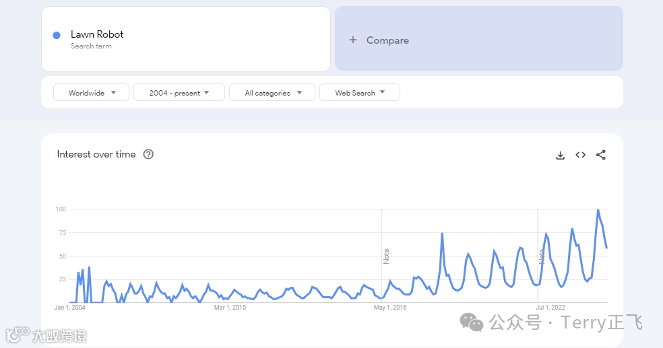Click the Note marker near Jul 2022
663x348 pixels.
[x=541, y=256]
